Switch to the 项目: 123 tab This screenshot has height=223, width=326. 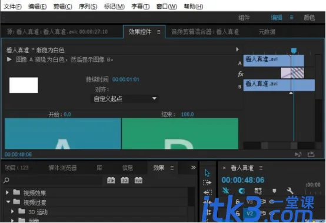tap(16, 168)
